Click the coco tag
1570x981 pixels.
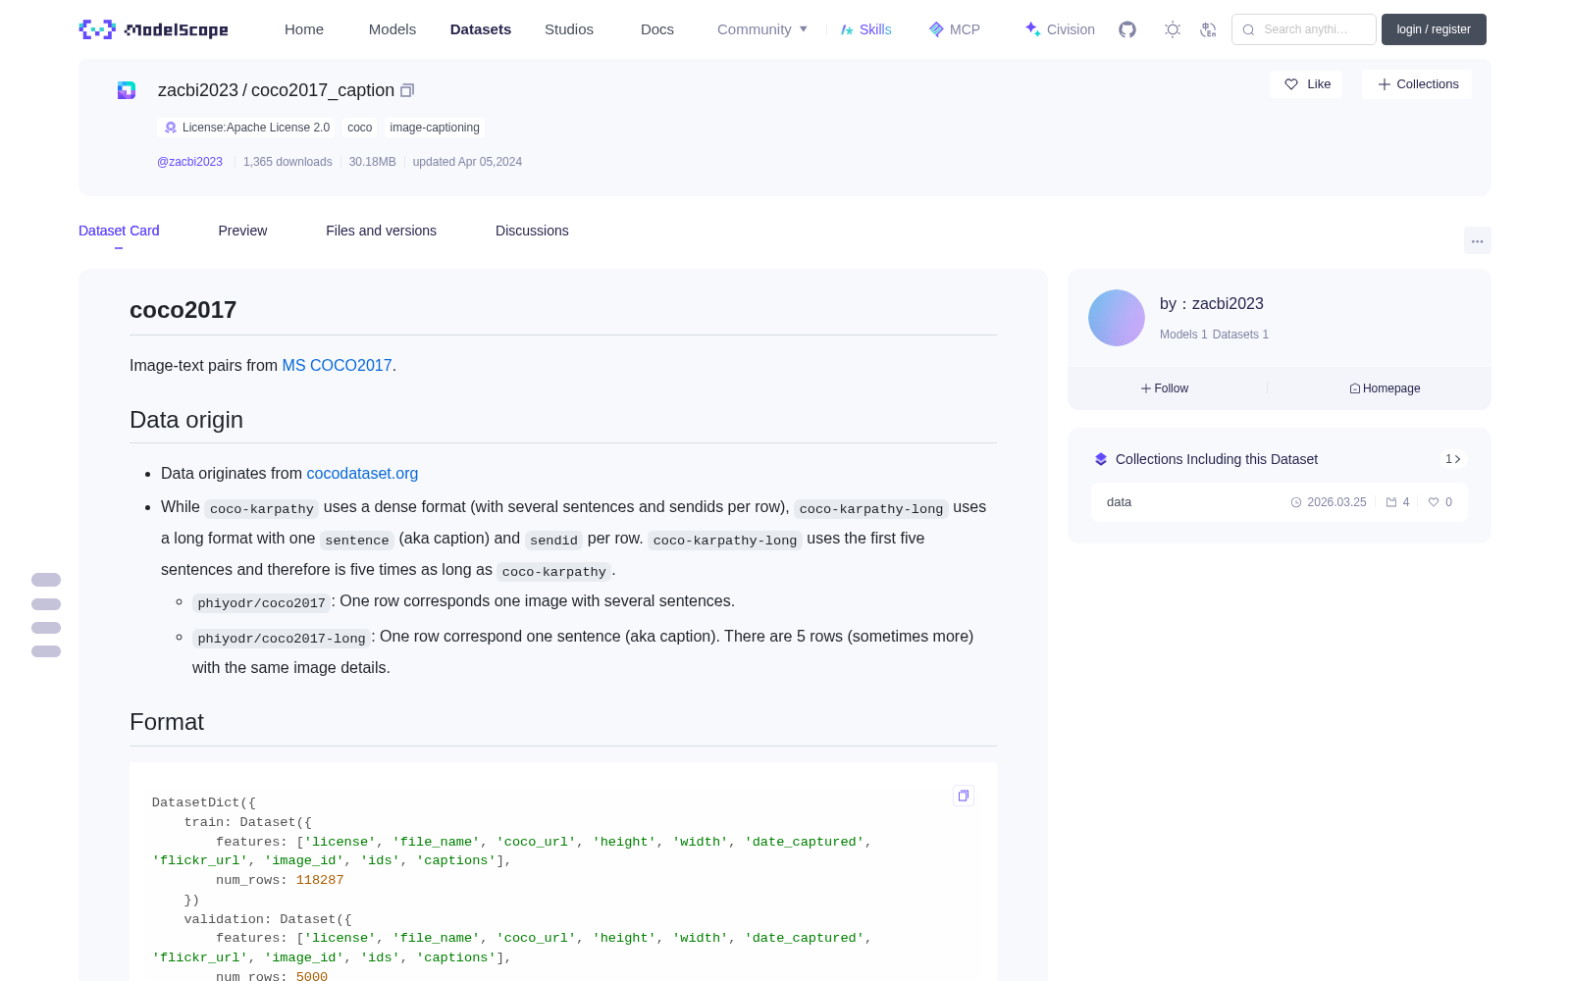click(360, 128)
